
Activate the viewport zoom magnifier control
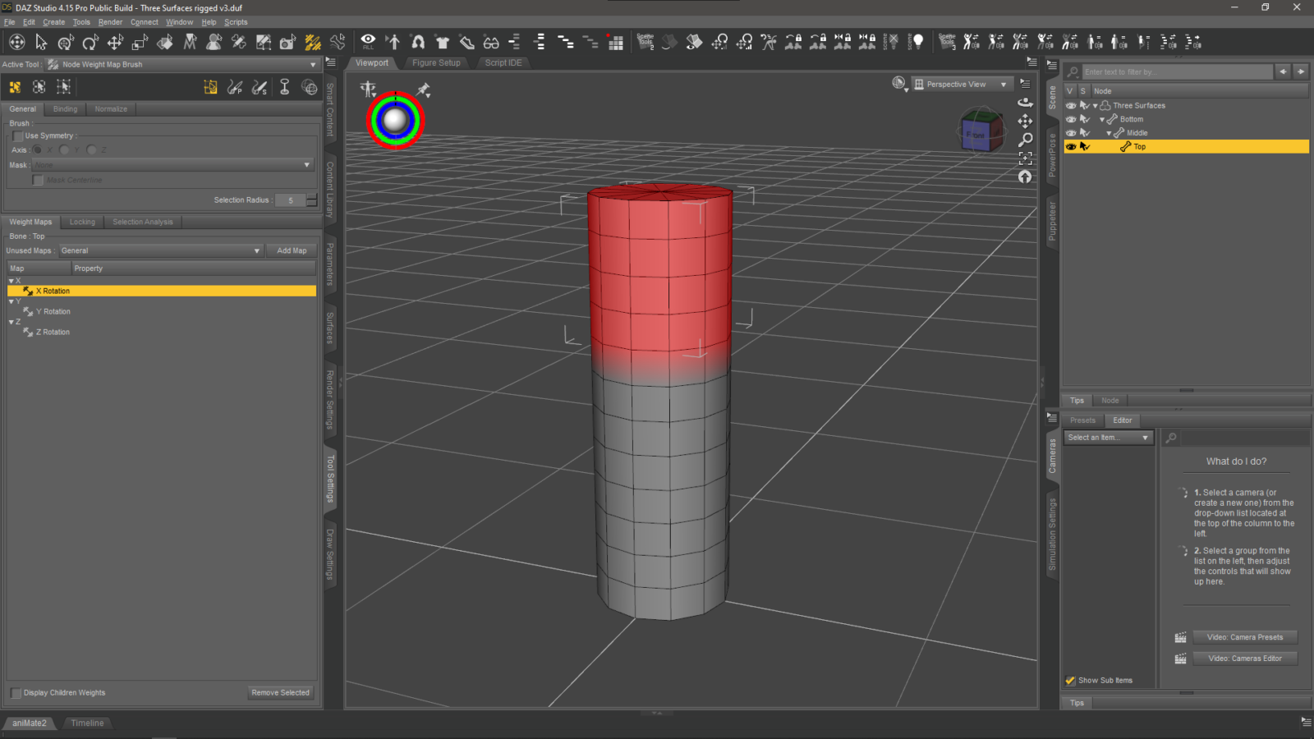tap(1026, 140)
